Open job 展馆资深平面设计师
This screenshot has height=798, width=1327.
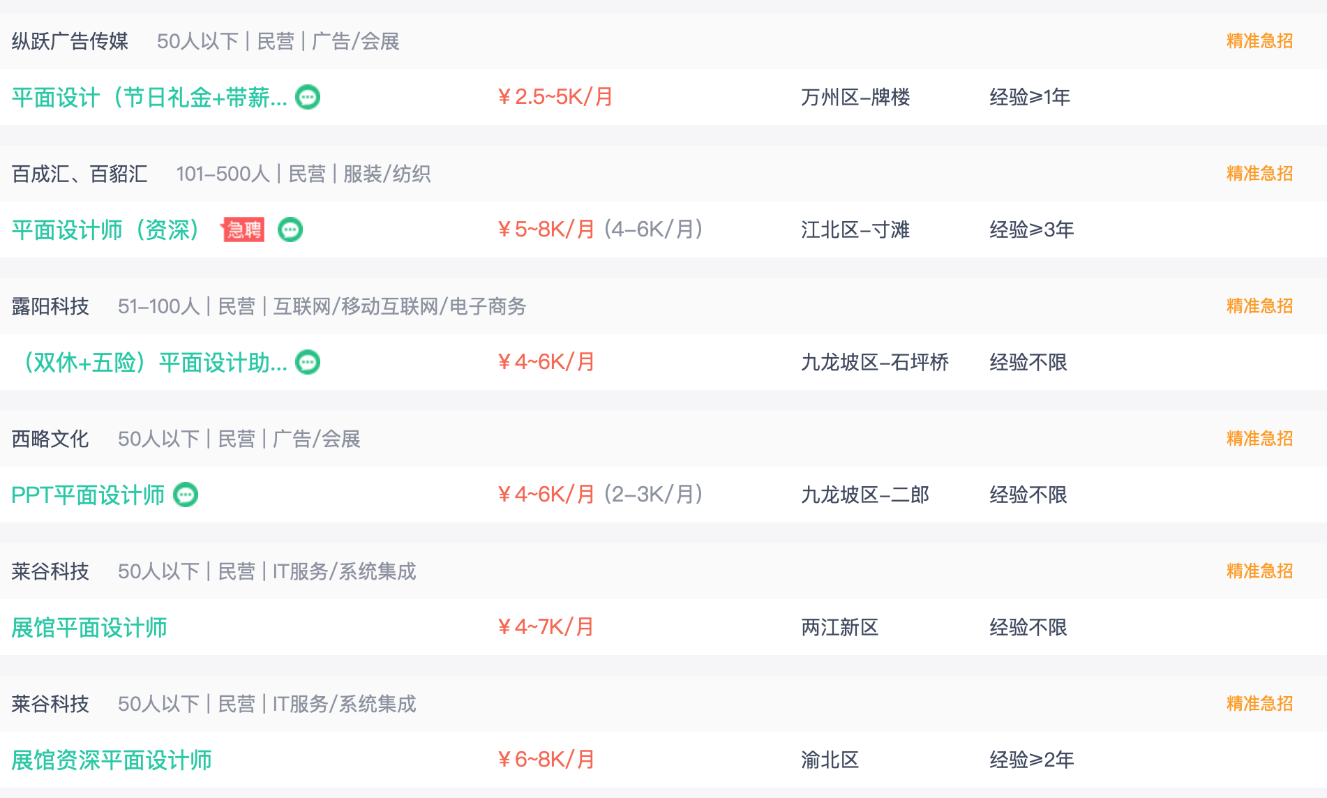click(112, 760)
